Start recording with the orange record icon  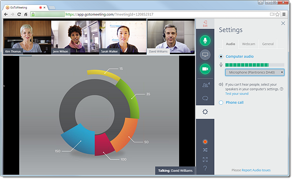(205, 142)
